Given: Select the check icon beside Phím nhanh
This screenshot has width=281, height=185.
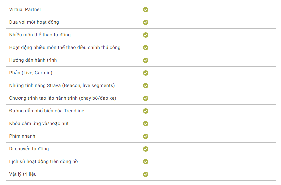Looking at the screenshot, I should coord(146,136).
